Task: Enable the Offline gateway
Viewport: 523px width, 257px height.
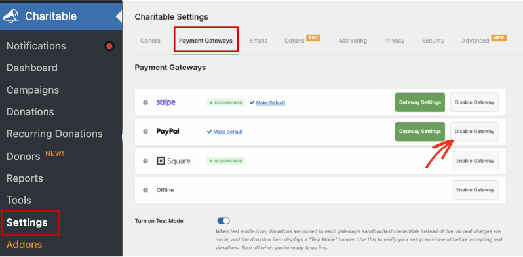Action: pos(475,190)
